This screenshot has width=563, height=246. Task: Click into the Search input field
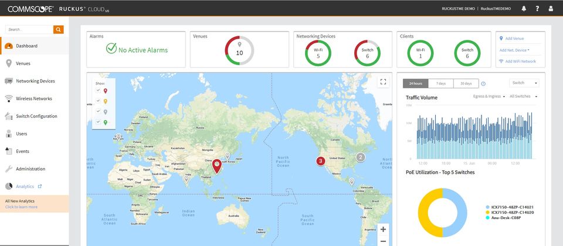(29, 29)
